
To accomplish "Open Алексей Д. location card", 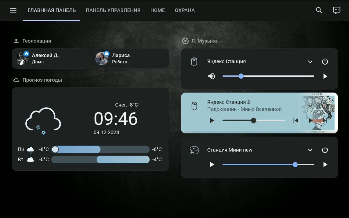I will click(50, 58).
